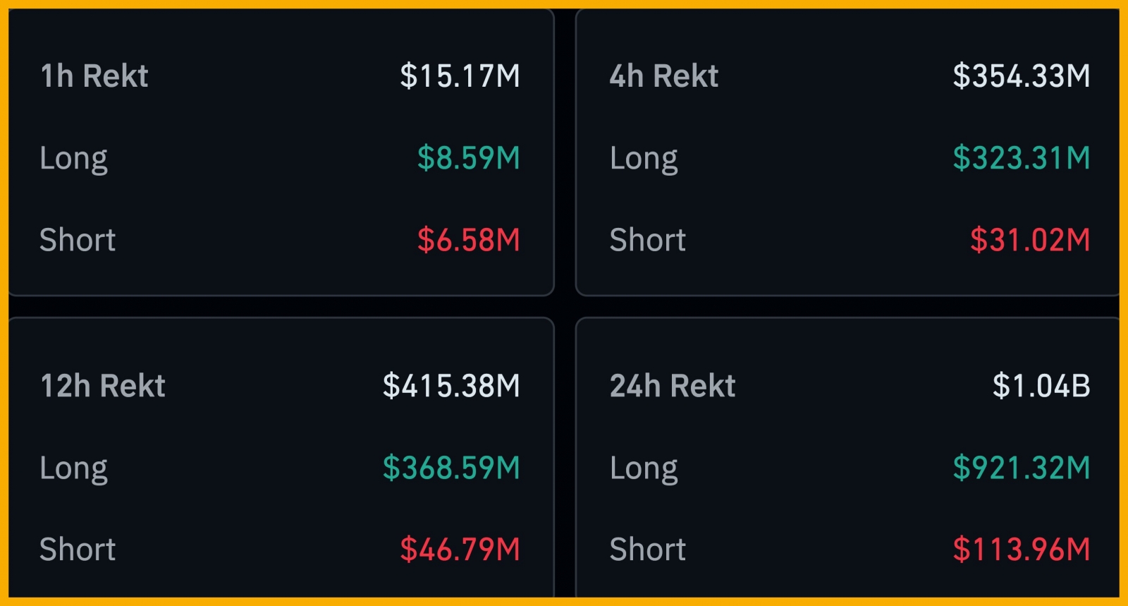Click the 1h short value $6.58M

pyautogui.click(x=468, y=240)
